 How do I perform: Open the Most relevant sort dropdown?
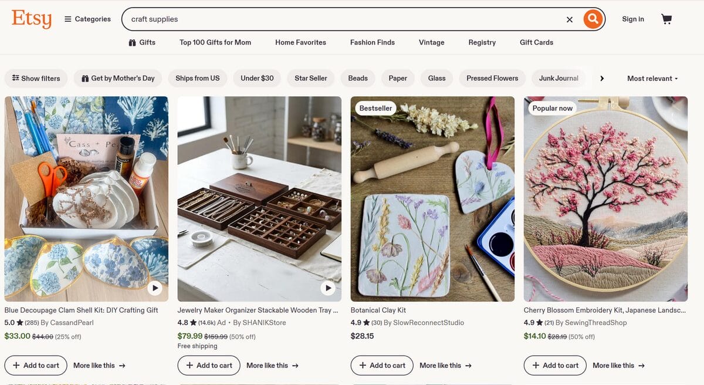pyautogui.click(x=652, y=78)
